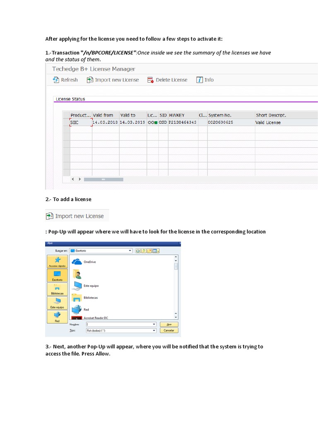The width and height of the screenshot is (318, 425).
Task: Click the Valid from column header
Action: [x=106, y=115]
